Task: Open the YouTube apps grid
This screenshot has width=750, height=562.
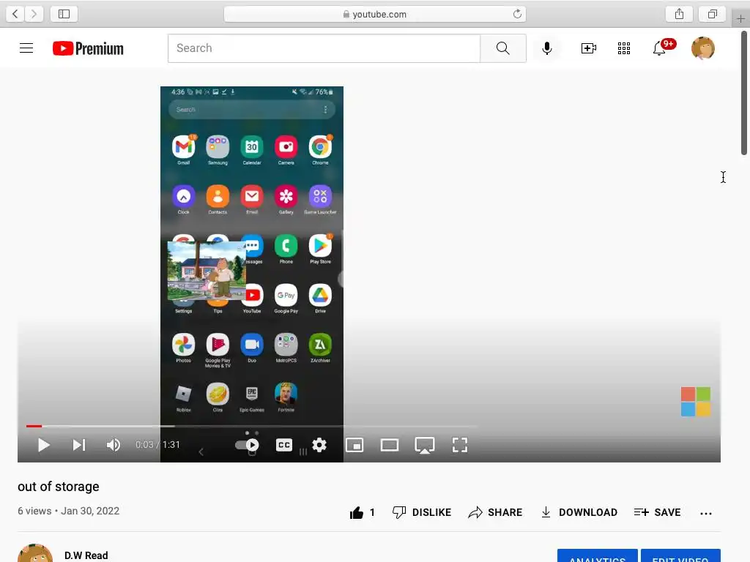Action: 624,48
